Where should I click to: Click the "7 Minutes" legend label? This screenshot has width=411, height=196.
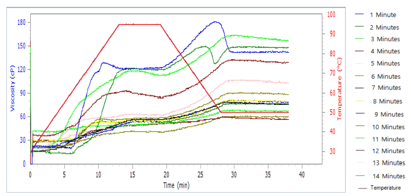pyautogui.click(x=386, y=88)
